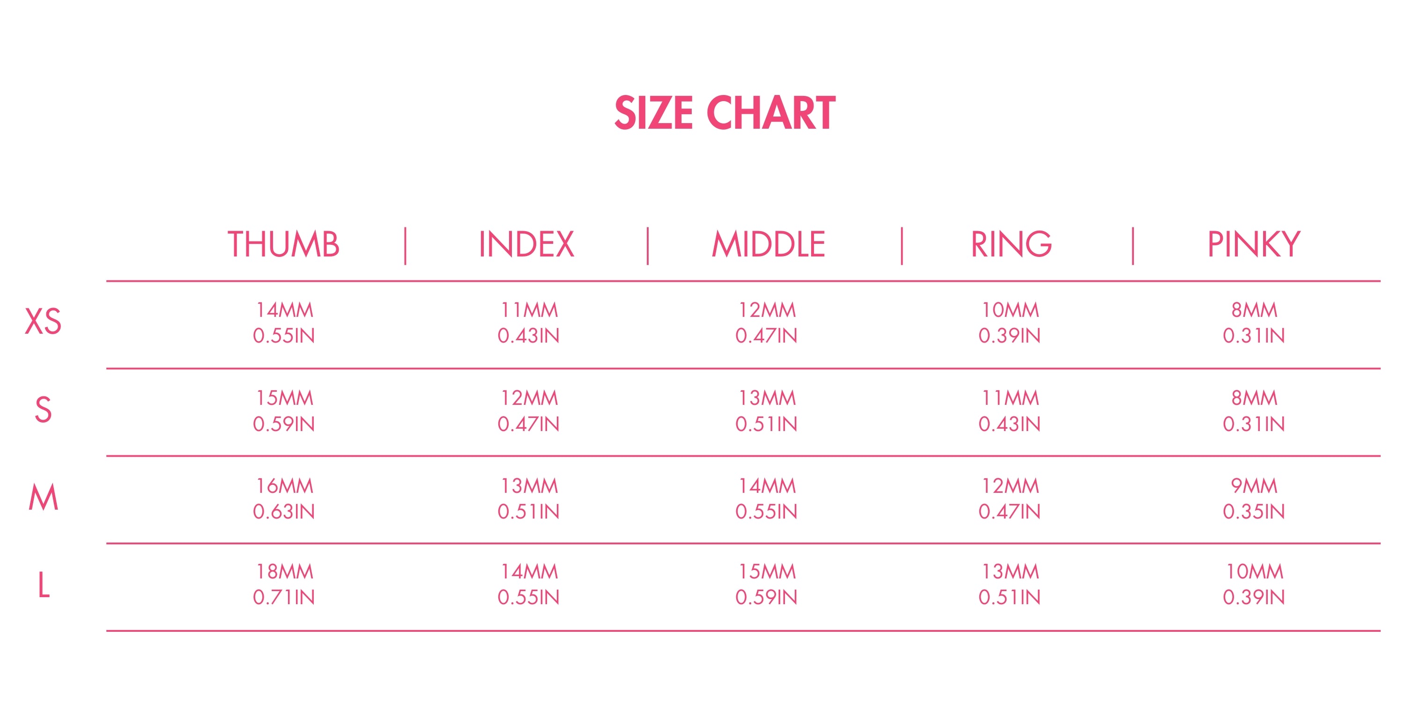
Task: Click the RING column header
Action: 1011,244
